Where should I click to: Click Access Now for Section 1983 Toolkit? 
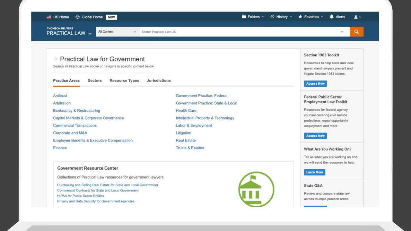click(315, 83)
